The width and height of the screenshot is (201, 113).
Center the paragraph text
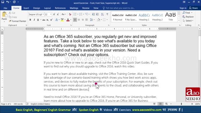[79, 20]
